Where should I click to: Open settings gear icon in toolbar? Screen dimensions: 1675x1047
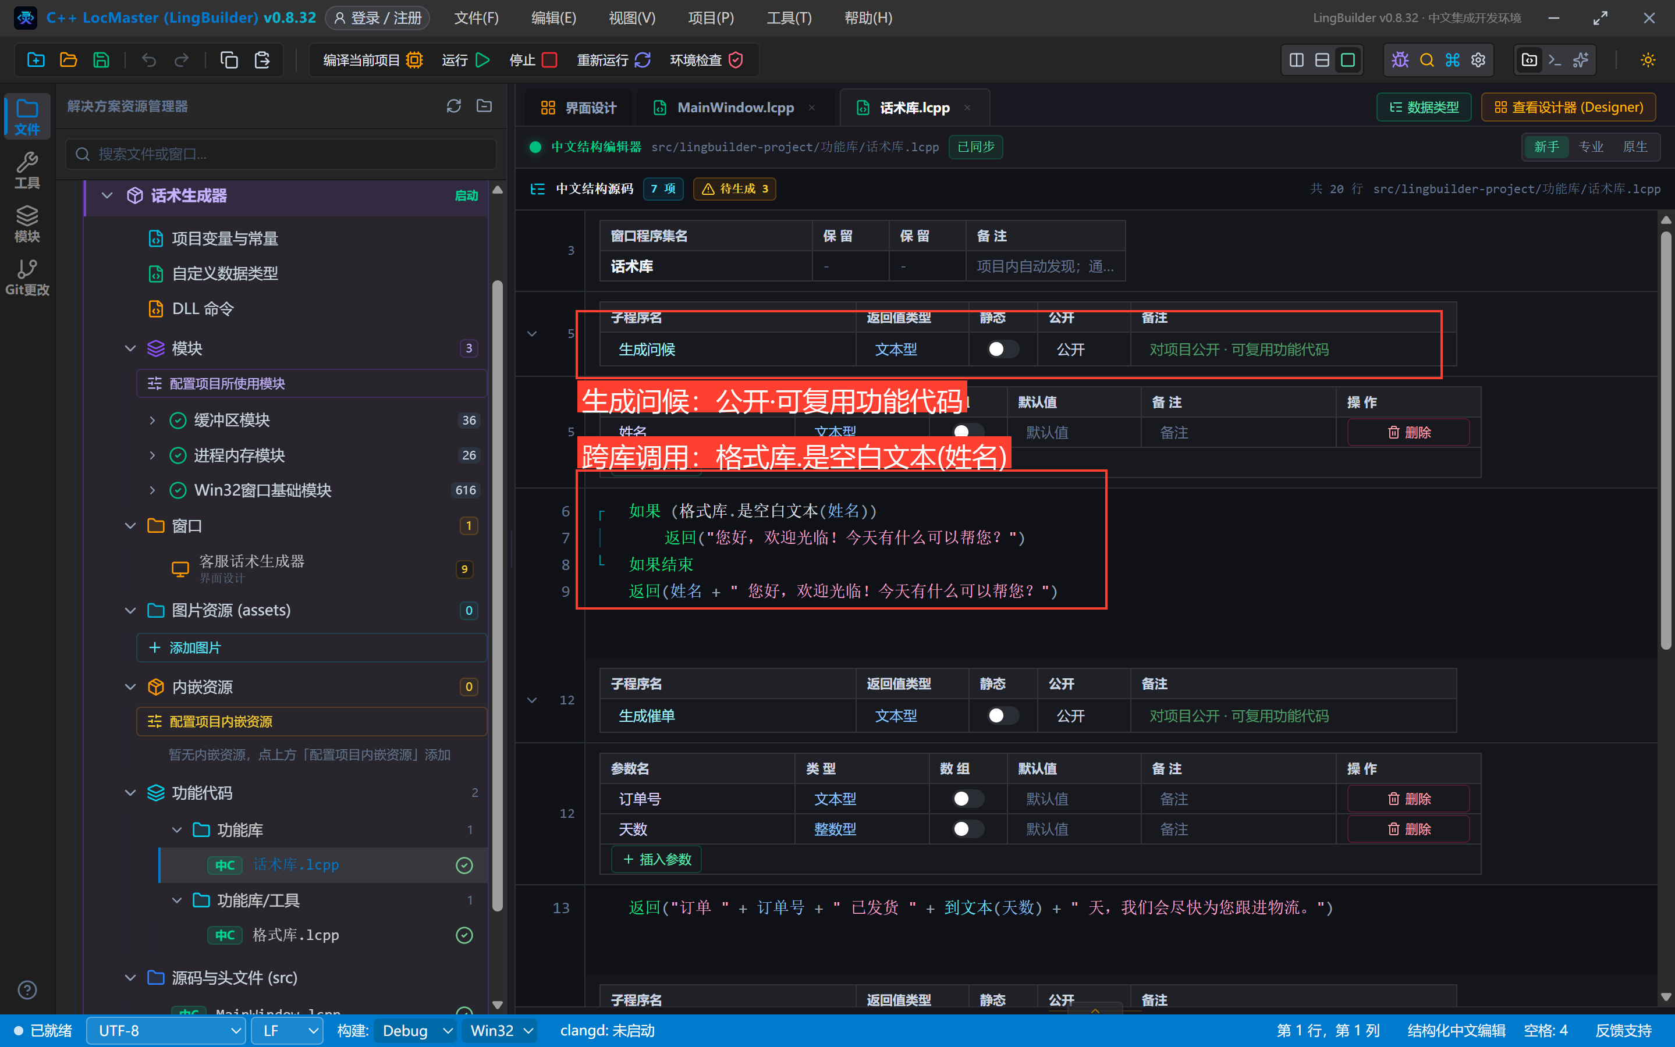coord(1478,60)
